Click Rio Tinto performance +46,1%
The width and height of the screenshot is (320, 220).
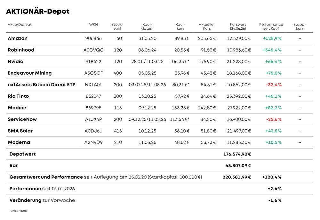point(273,96)
